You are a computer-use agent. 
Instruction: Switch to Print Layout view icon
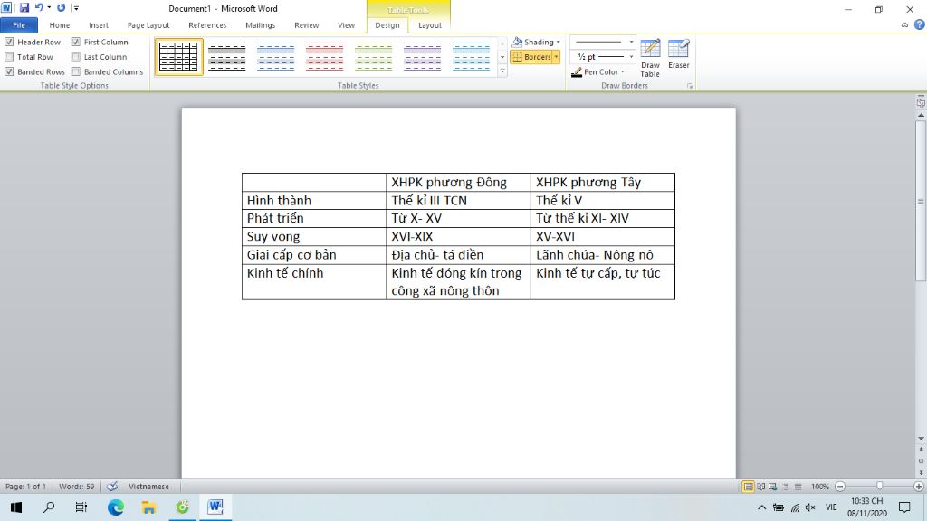tap(748, 487)
